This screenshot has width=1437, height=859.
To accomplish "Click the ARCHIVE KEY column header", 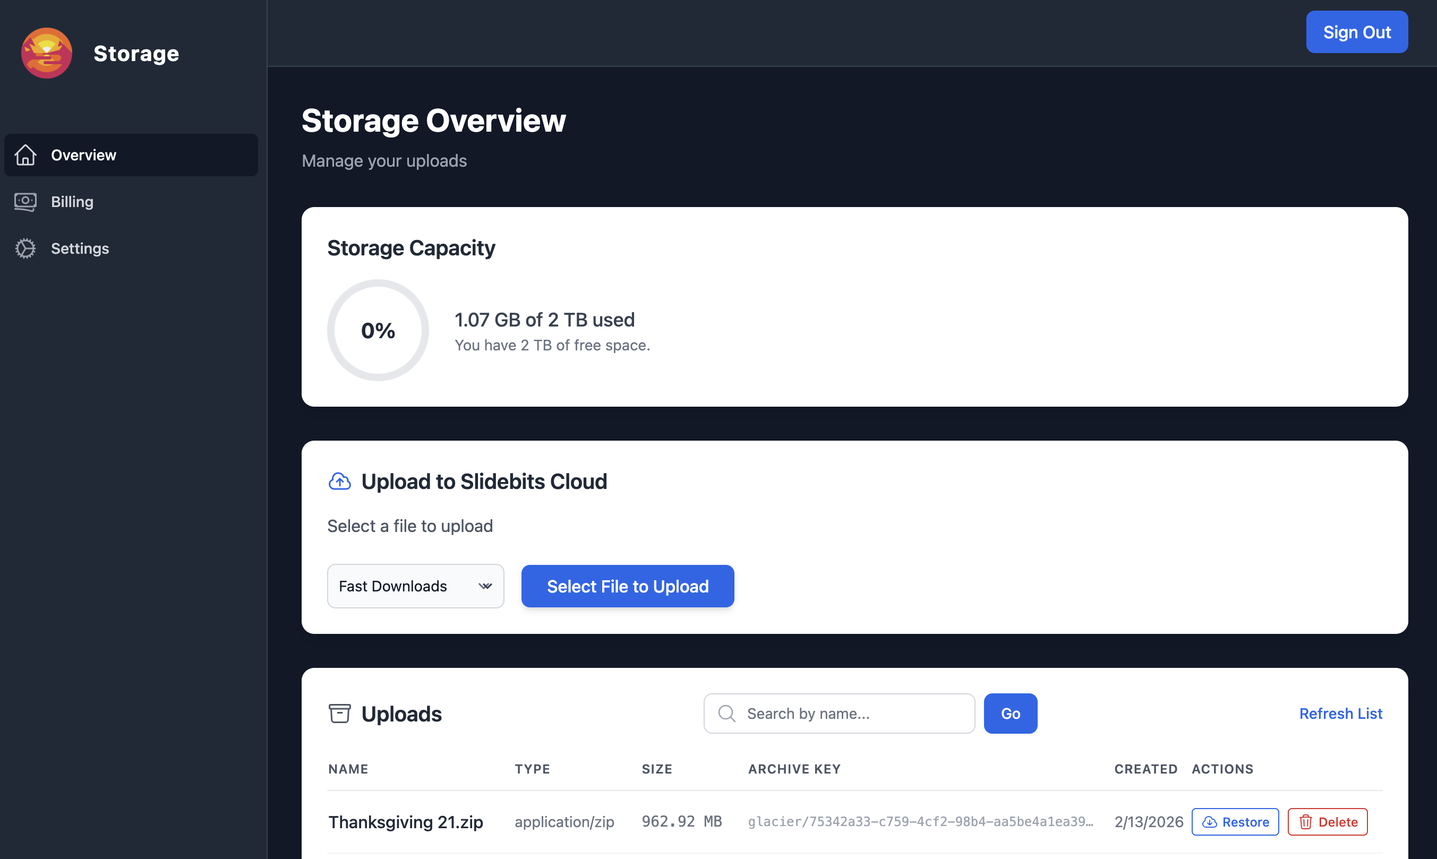I will tap(794, 769).
